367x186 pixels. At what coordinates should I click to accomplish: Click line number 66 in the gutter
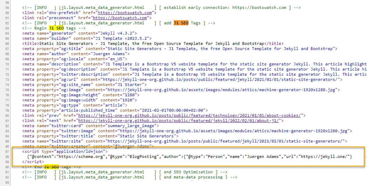pos(7,44)
